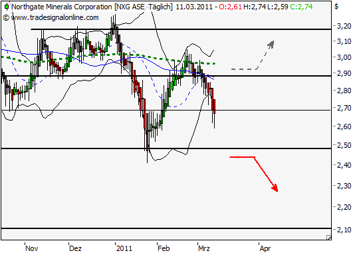
Task: Click the 3,00 price axis label
Action: tap(344, 57)
